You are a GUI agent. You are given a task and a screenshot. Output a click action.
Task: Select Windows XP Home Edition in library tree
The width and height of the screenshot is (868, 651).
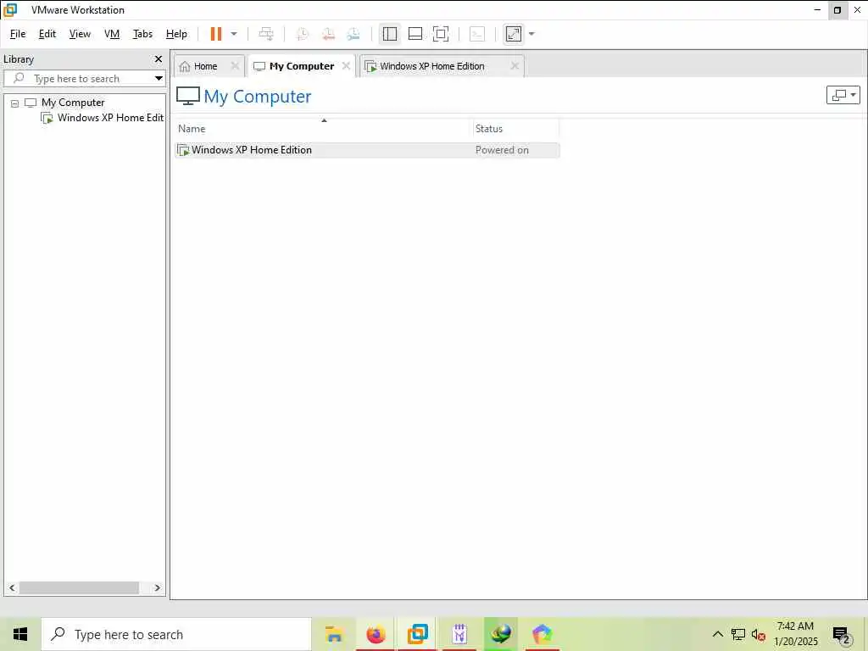(x=103, y=118)
